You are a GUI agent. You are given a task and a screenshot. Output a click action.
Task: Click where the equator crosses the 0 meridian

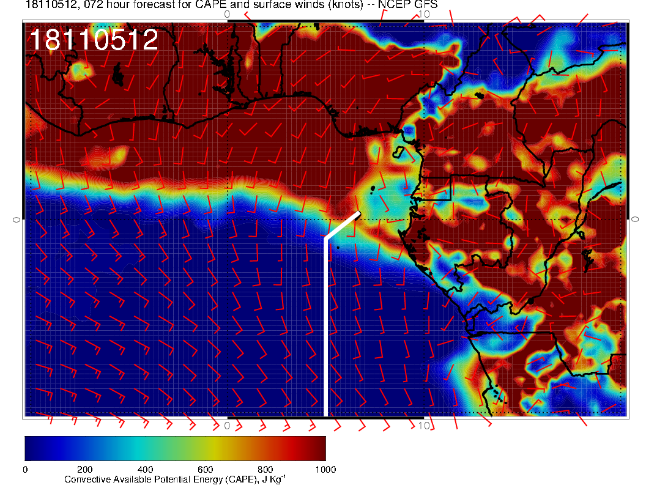[x=228, y=219]
